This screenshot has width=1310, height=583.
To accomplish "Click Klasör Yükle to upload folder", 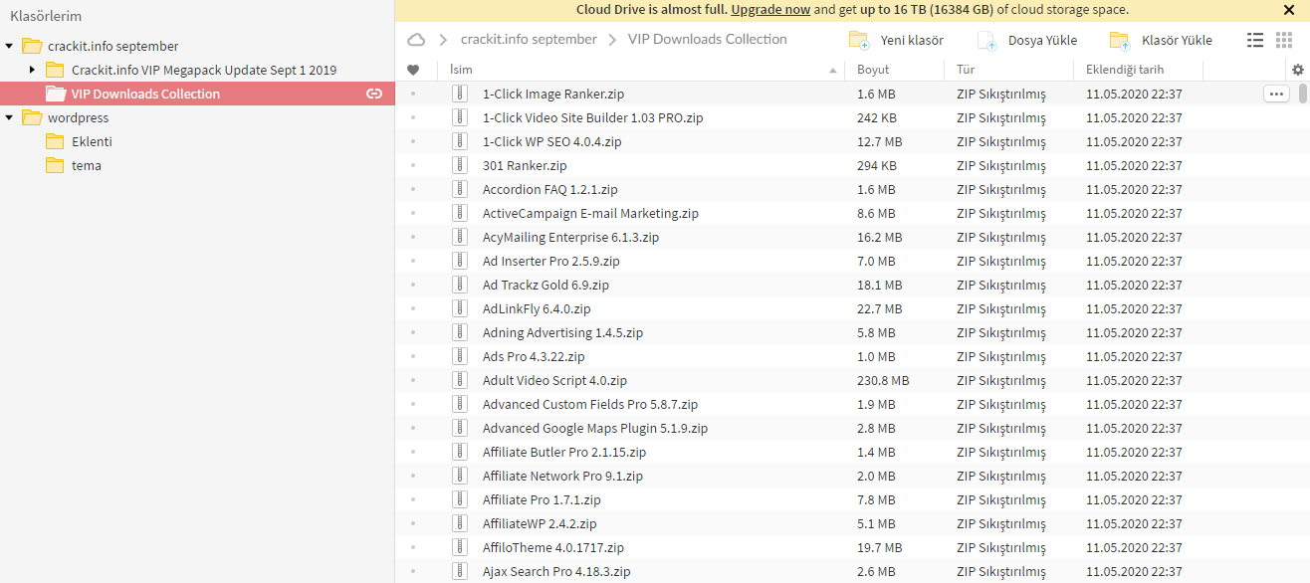I will coord(1161,40).
